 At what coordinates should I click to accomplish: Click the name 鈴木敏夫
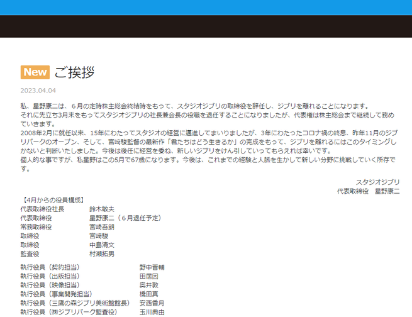(102, 209)
